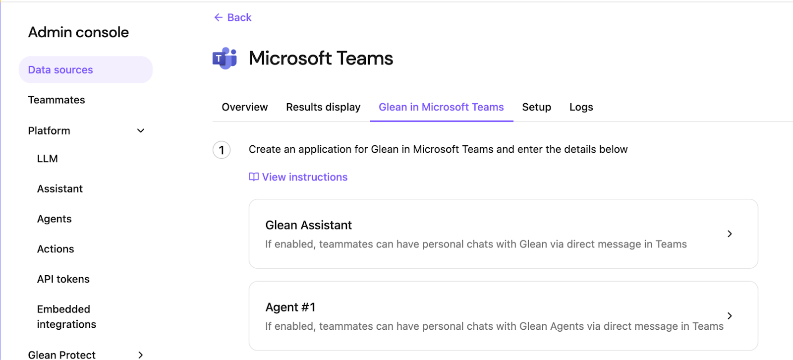
Task: Click the Agent #1 description text
Action: click(494, 326)
